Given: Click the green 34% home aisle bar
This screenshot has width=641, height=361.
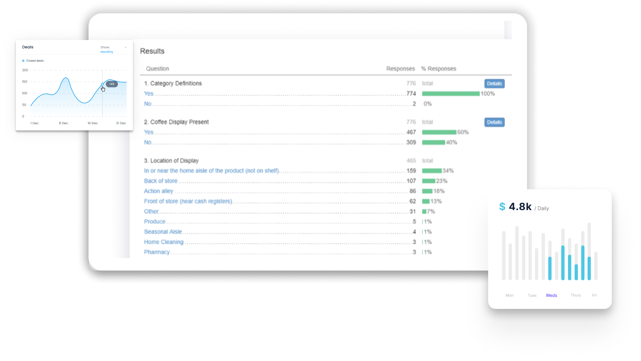Looking at the screenshot, I should pos(432,171).
